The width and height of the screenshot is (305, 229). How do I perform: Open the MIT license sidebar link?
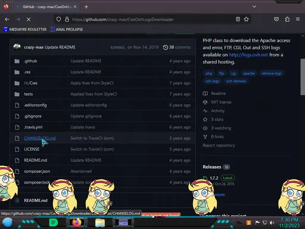(x=217, y=102)
